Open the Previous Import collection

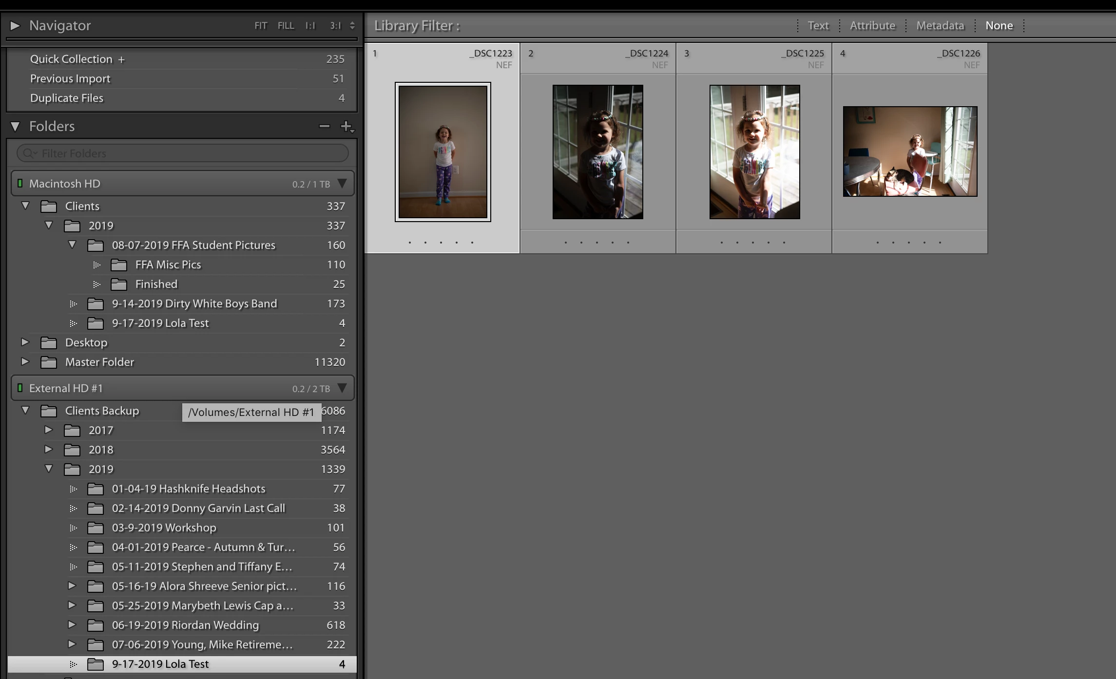point(70,79)
